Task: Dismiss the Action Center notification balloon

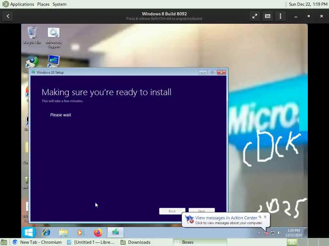Action: pos(265,217)
